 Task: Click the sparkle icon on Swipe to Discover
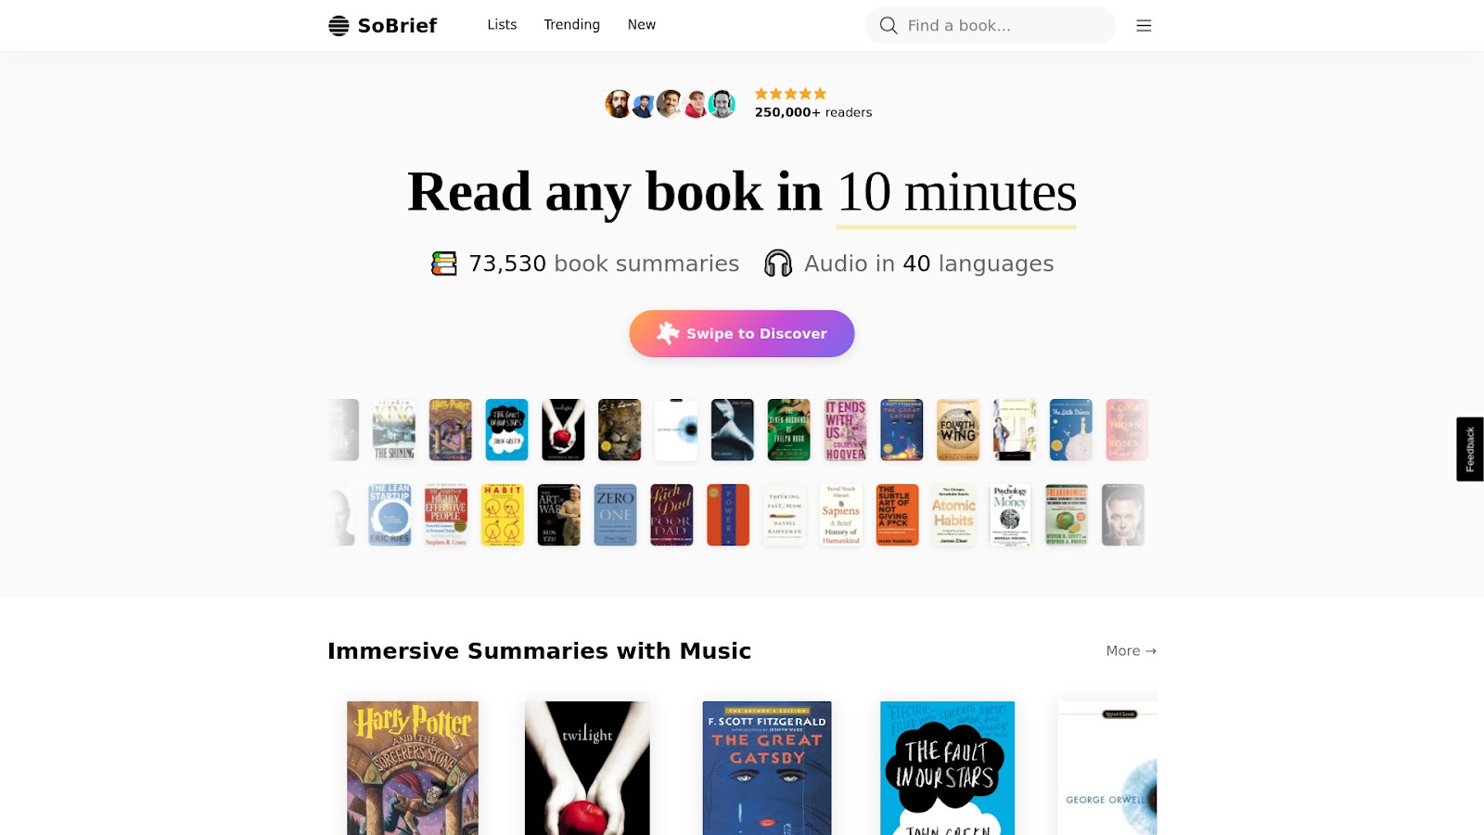point(668,333)
